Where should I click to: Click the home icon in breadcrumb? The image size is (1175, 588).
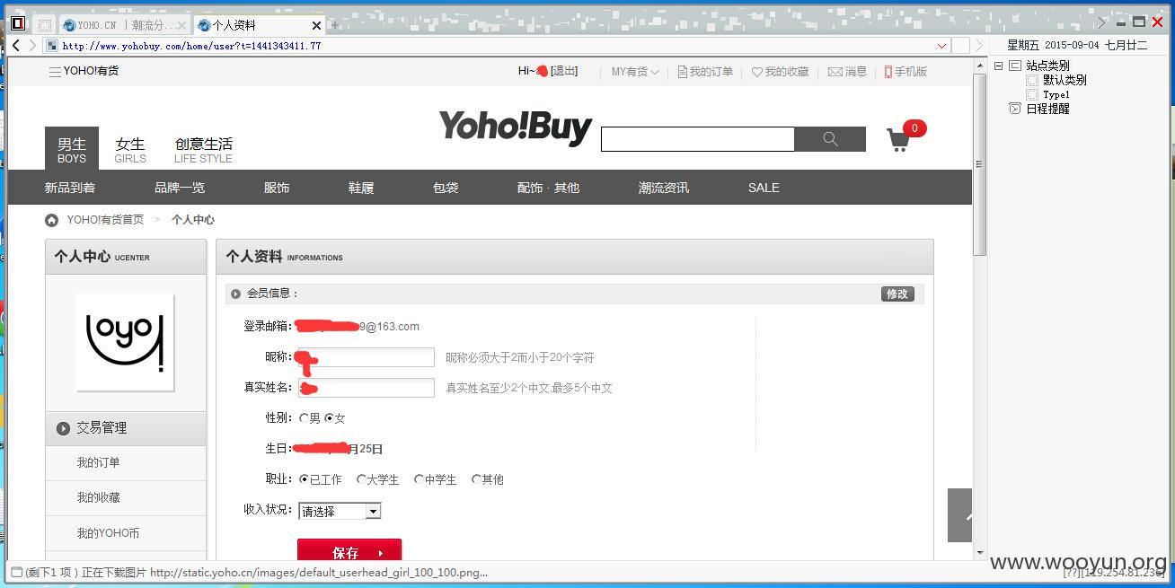tap(52, 220)
